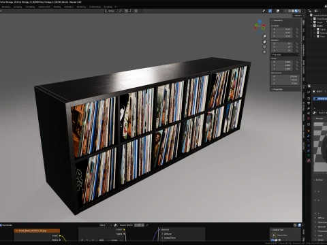
Task: Click the Scale Z input field
Action: point(283,69)
